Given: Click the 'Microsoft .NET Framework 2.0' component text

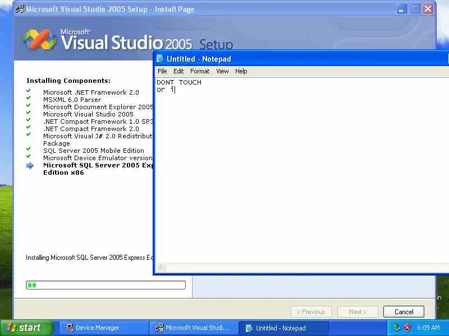Looking at the screenshot, I should click(x=91, y=92).
